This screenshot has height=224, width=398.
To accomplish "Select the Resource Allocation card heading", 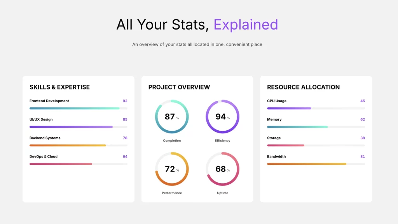I will tap(303, 87).
